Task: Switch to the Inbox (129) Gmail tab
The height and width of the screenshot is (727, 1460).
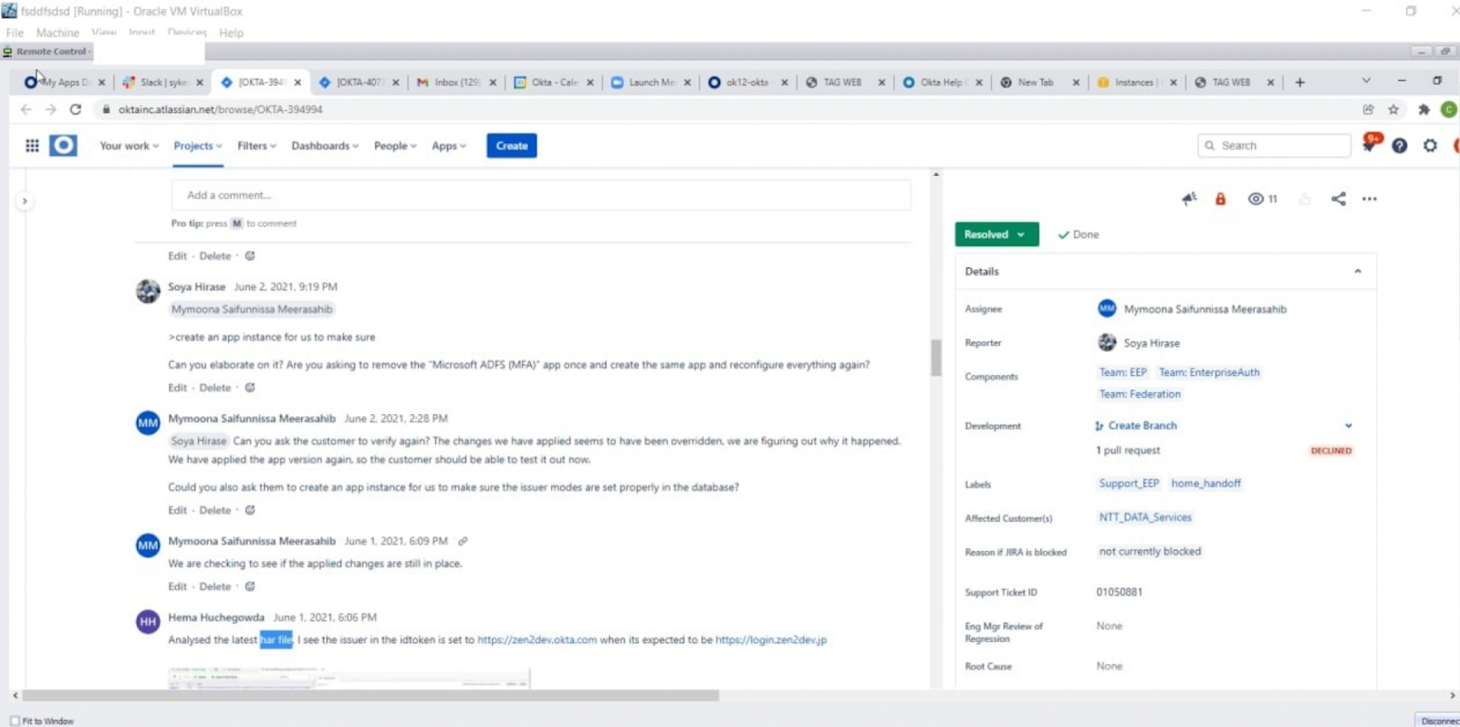Action: coord(456,82)
